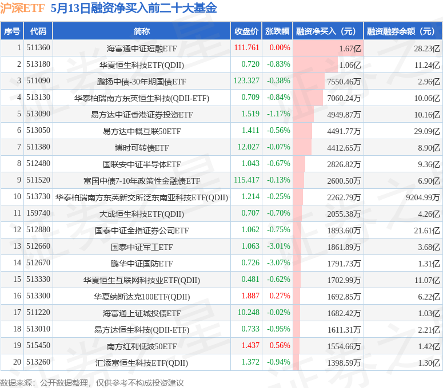443x388 pixels.
Task: Select 鹏华中证国防ETF name
Action: (142, 264)
